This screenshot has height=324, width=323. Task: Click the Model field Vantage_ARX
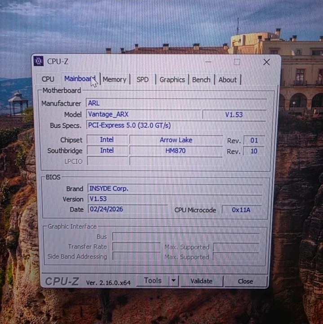[x=143, y=114]
